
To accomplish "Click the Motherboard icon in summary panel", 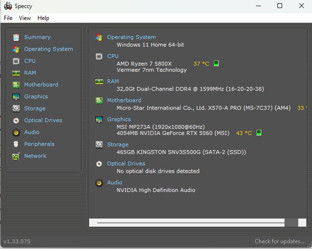I will [99, 100].
